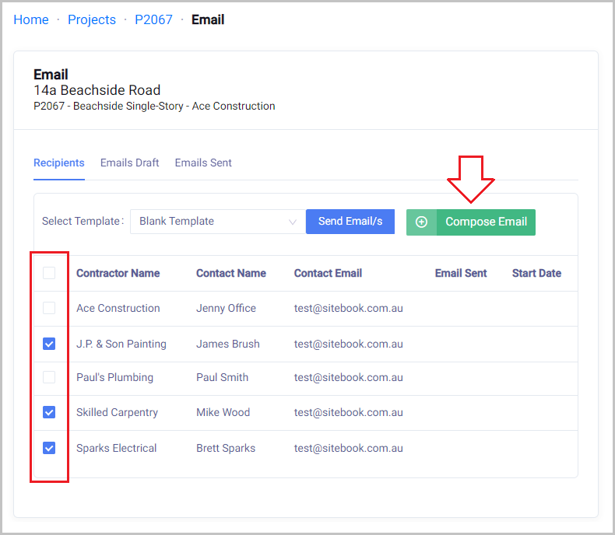Click the plus icon on Compose Email
The image size is (615, 535).
pyautogui.click(x=421, y=222)
